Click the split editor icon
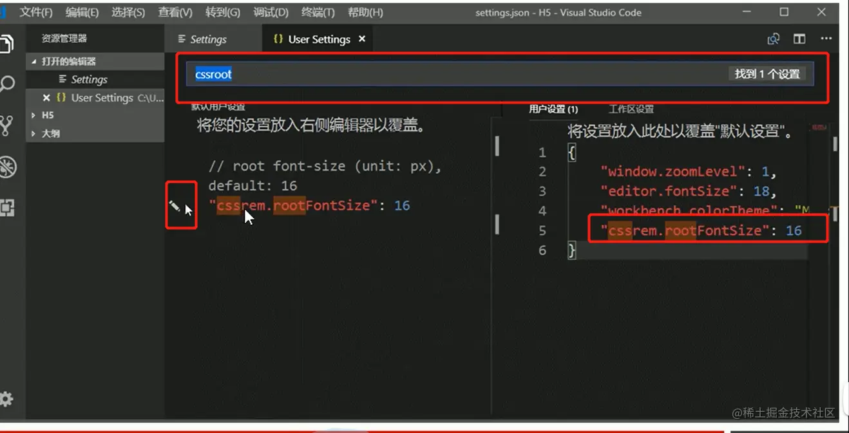Screen dimensions: 849x433 pyautogui.click(x=799, y=39)
